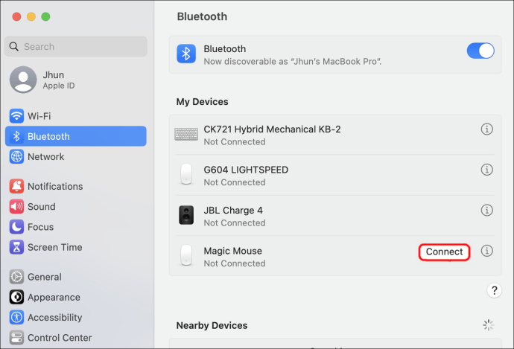Open Magic Mouse info button
The image size is (514, 349).
pos(487,252)
